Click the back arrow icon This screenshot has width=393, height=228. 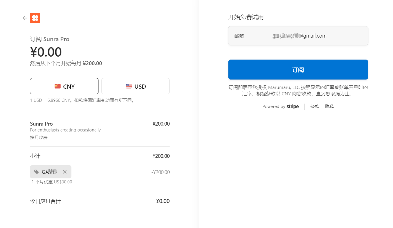click(x=25, y=18)
